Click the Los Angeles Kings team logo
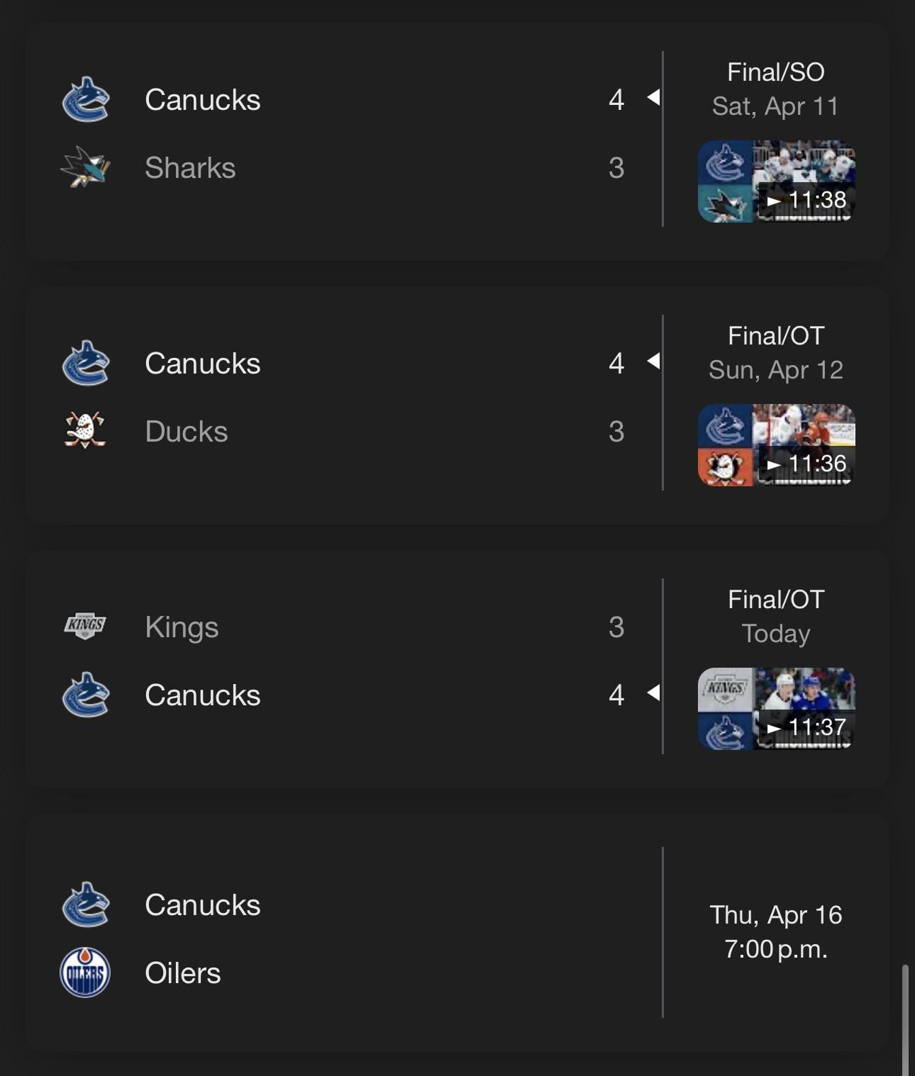Screen dimensions: 915x1076 coord(85,625)
